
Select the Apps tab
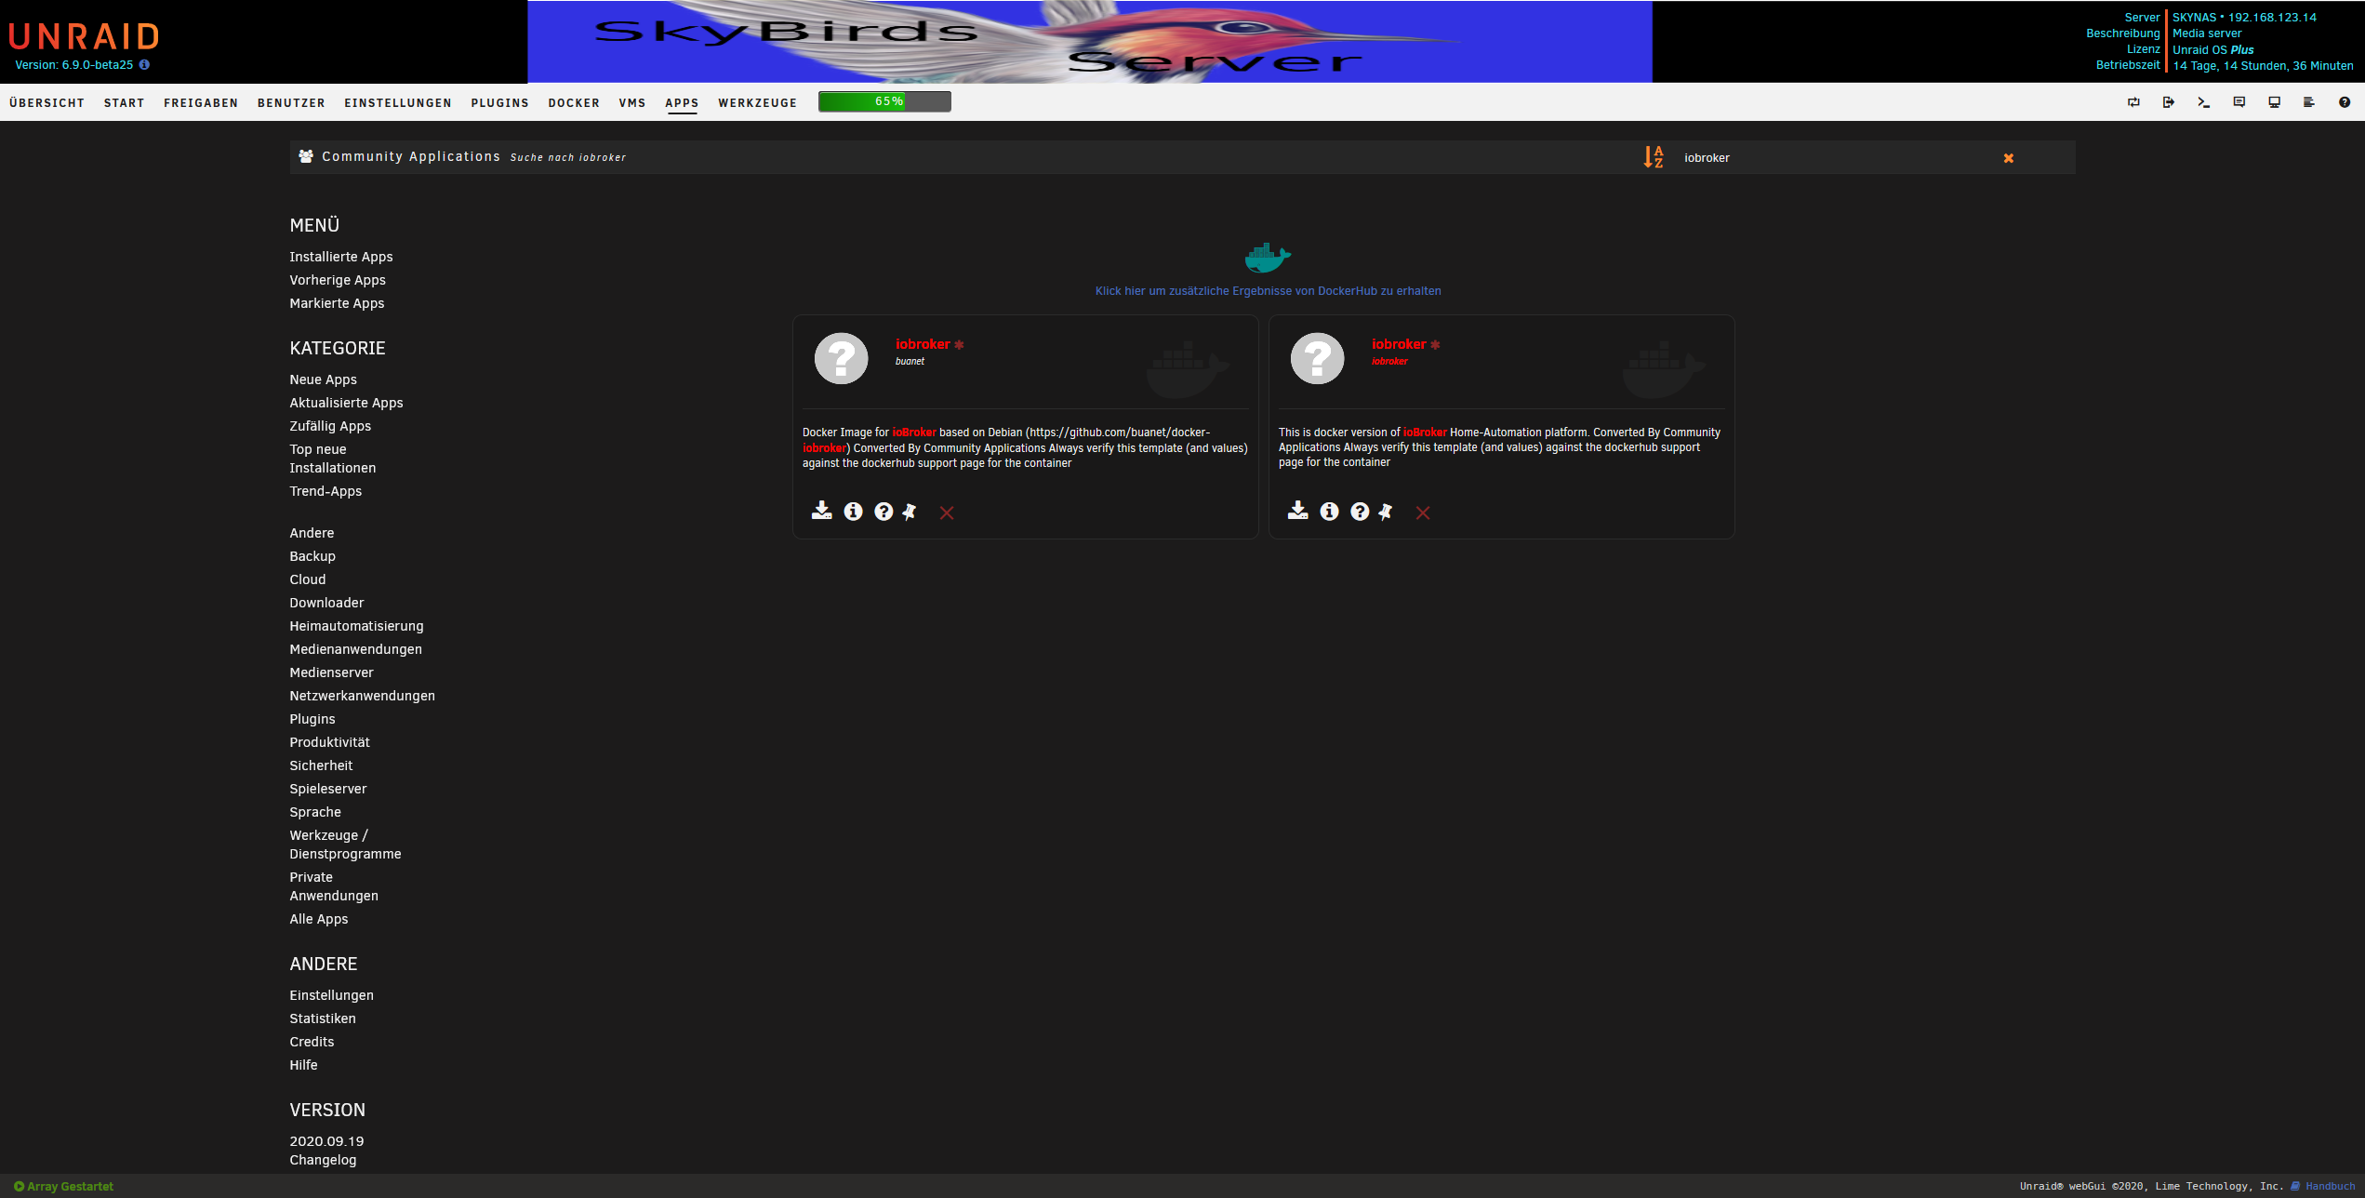pyautogui.click(x=682, y=103)
